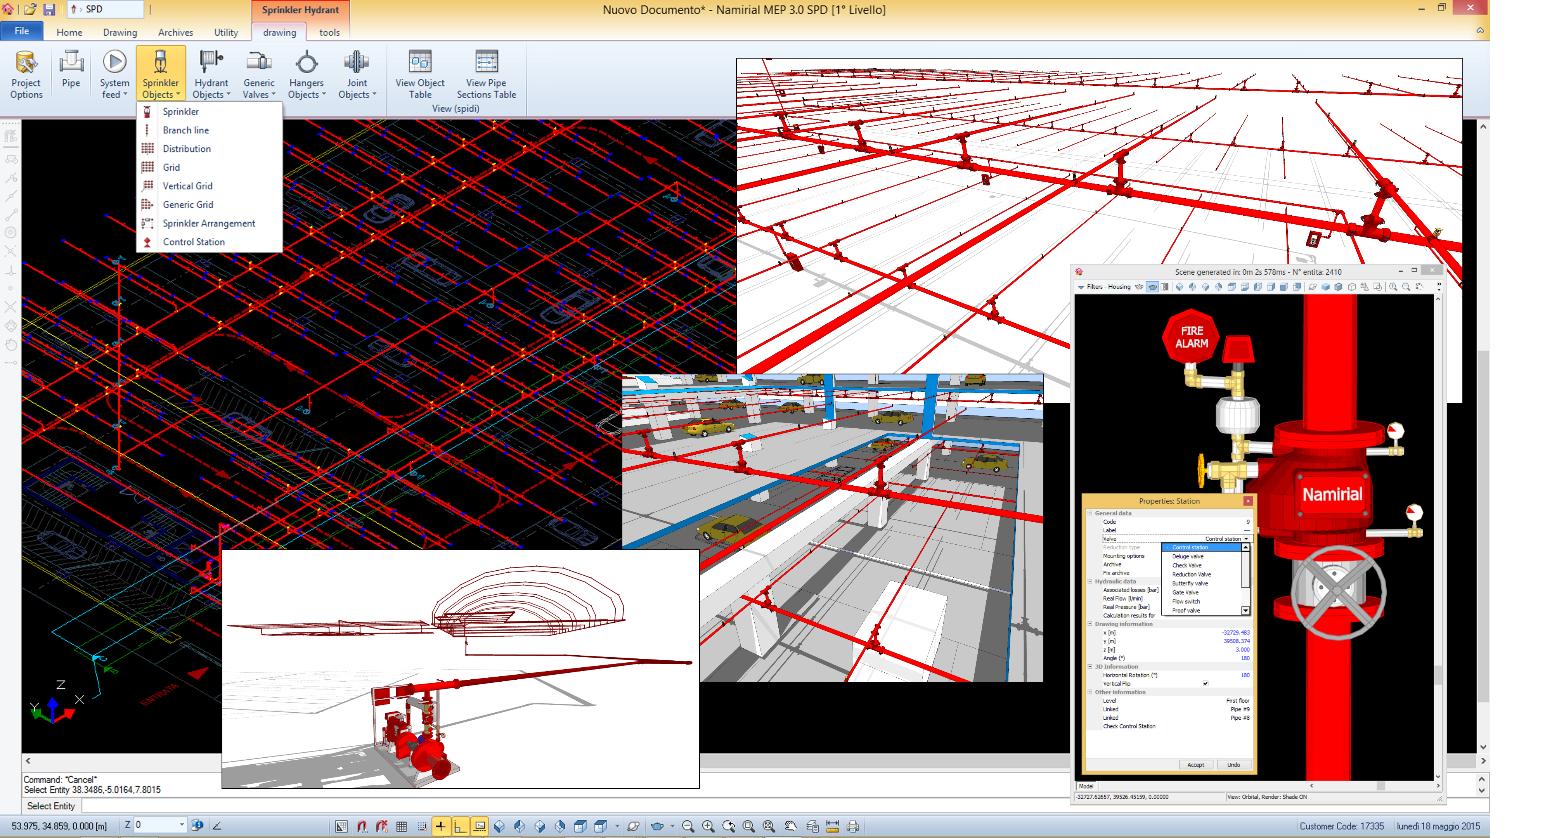Image resolution: width=1552 pixels, height=838 pixels.
Task: Open Project Options in the ribbon
Action: tap(26, 74)
